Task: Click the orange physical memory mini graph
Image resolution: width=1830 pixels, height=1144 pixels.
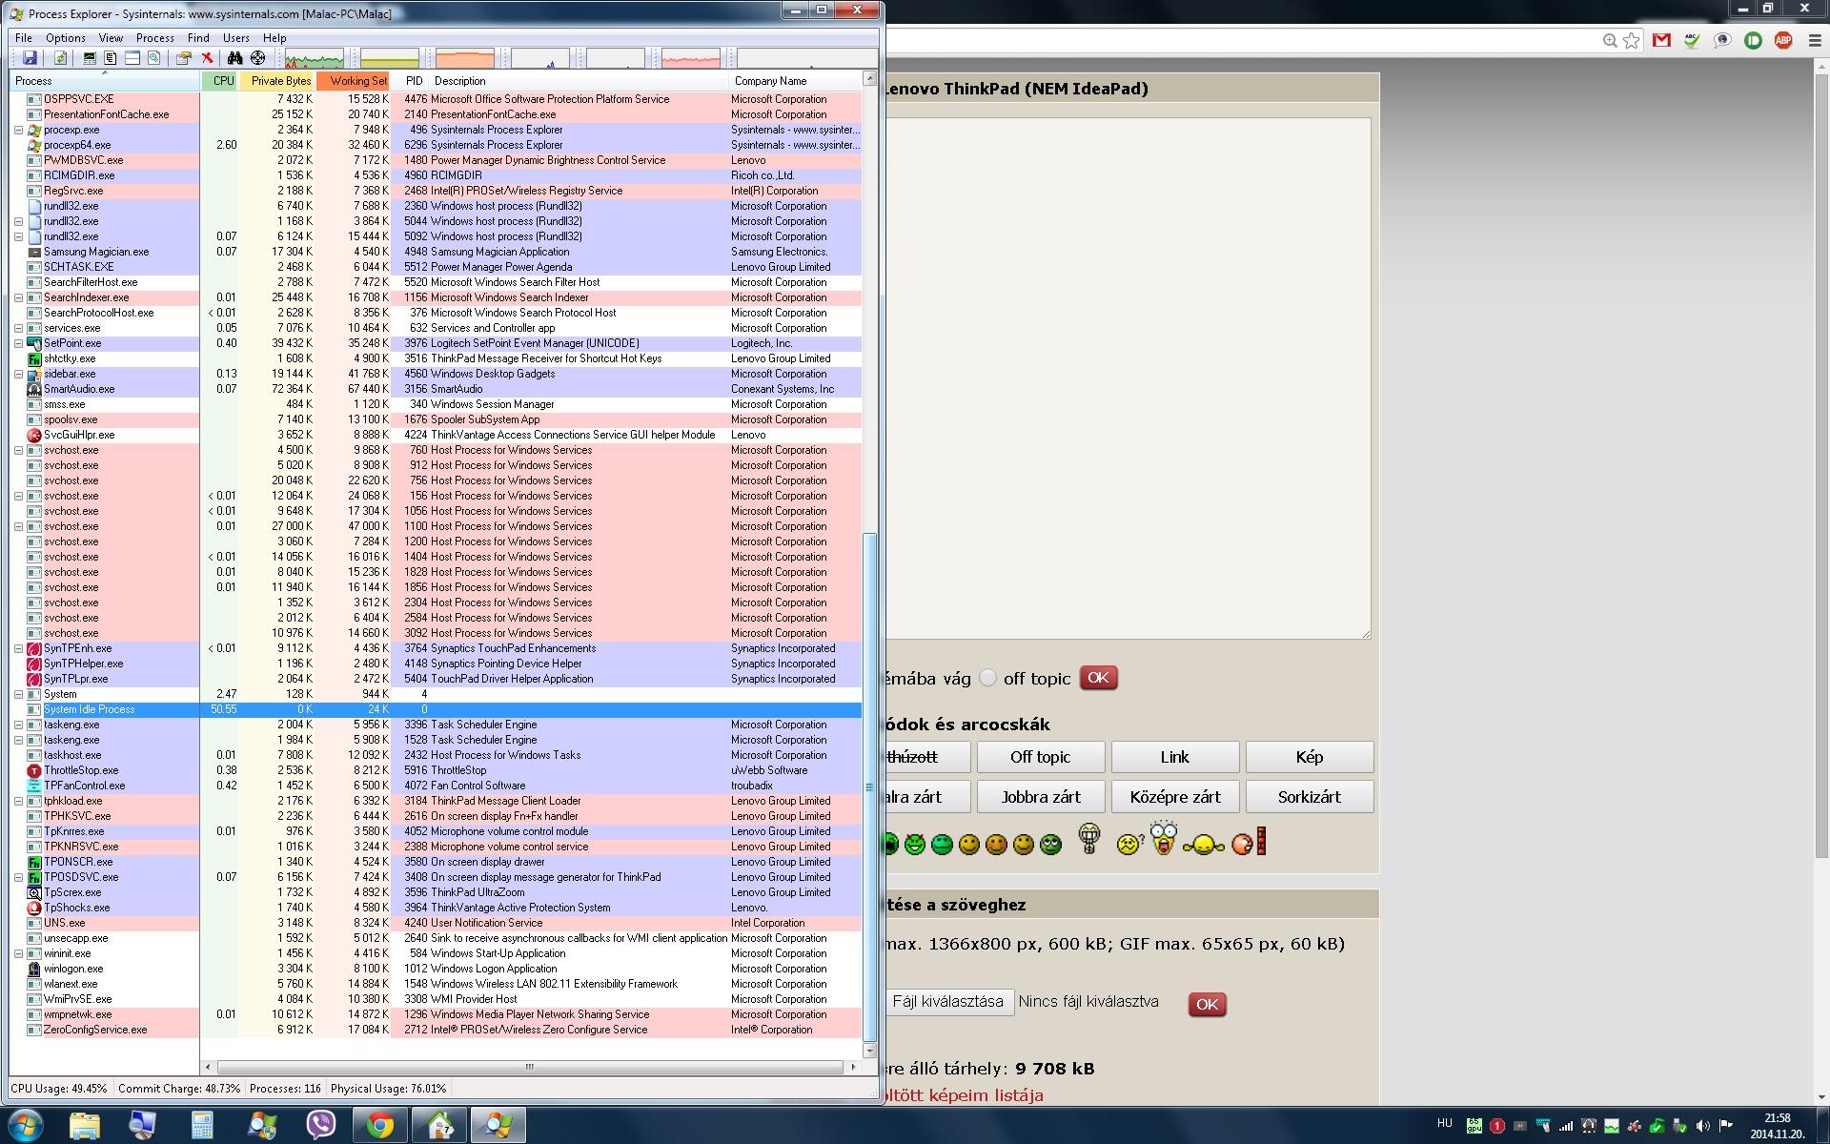Action: [464, 59]
